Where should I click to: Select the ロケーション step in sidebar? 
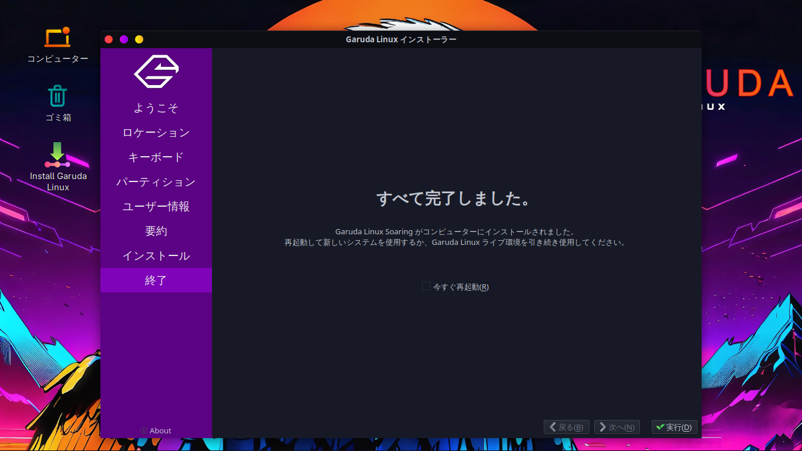156,133
